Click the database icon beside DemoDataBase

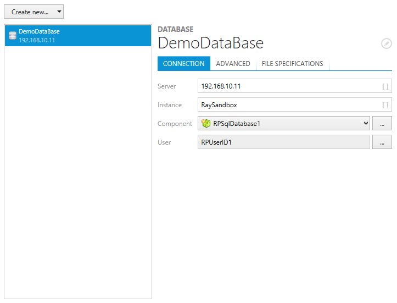pyautogui.click(x=12, y=36)
